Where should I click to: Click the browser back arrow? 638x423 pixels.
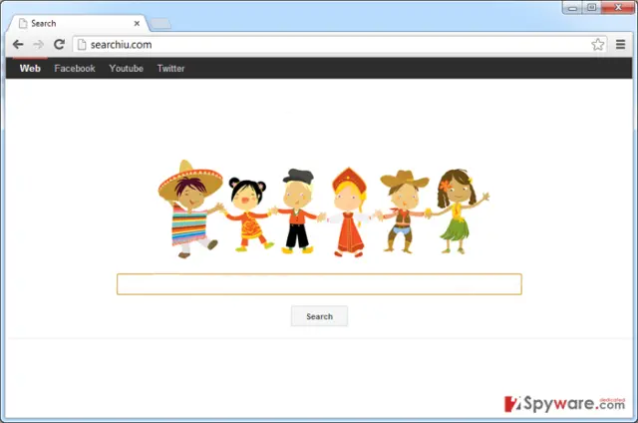18,44
